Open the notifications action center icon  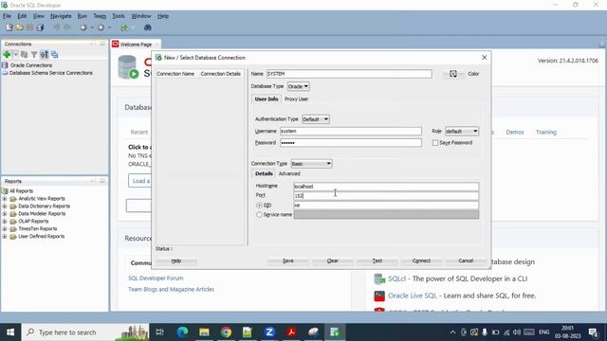tap(593, 332)
